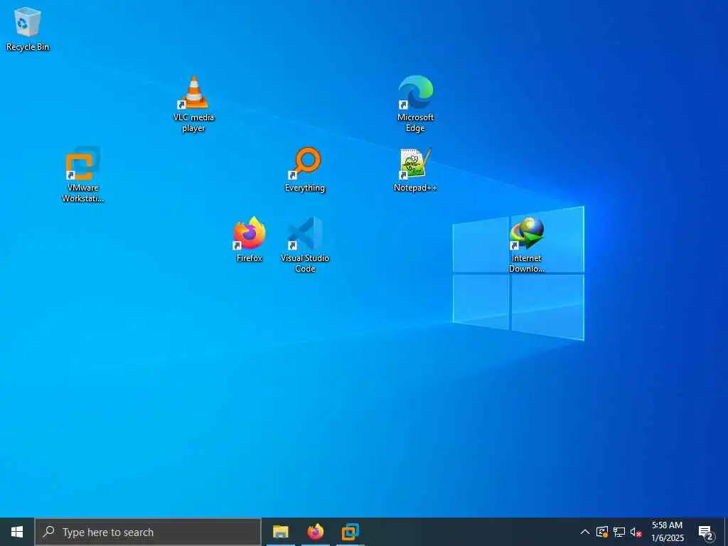Open the Windows Start menu
This screenshot has width=728, height=546.
(x=17, y=532)
